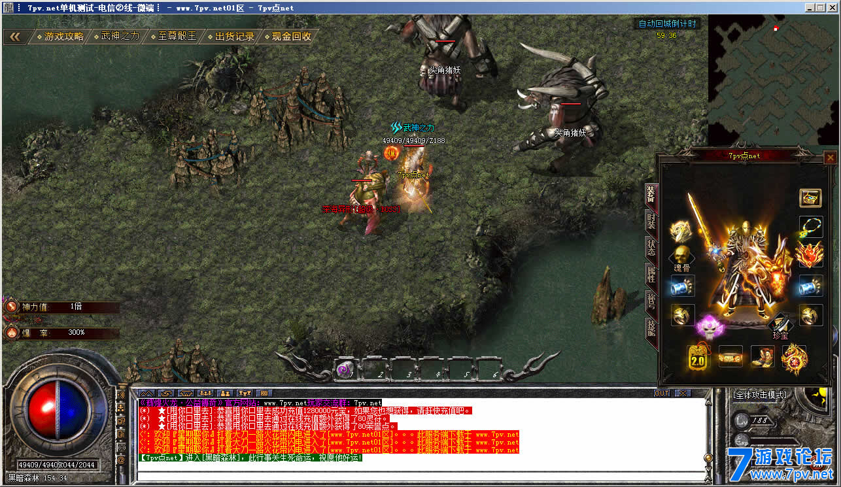The width and height of the screenshot is (841, 487).
Task: Select the left blue bracelet slot
Action: pos(683,286)
